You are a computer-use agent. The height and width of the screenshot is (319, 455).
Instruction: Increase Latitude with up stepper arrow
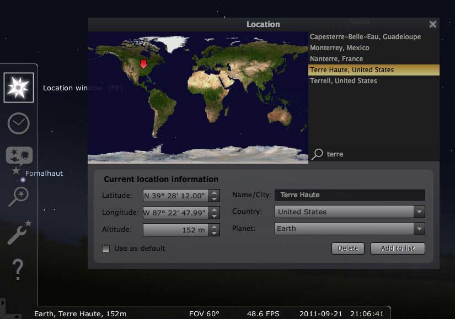coord(215,192)
